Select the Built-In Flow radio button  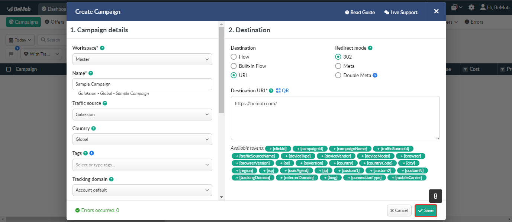coord(234,66)
